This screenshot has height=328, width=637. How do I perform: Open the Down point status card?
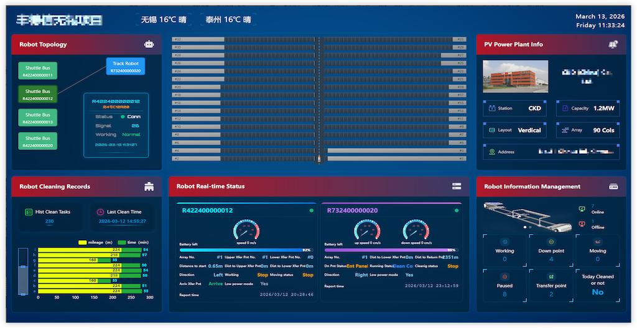click(551, 250)
